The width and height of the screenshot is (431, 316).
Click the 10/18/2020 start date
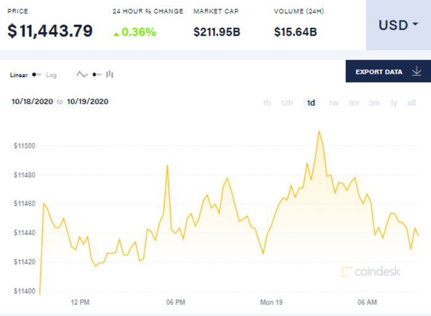(x=32, y=102)
